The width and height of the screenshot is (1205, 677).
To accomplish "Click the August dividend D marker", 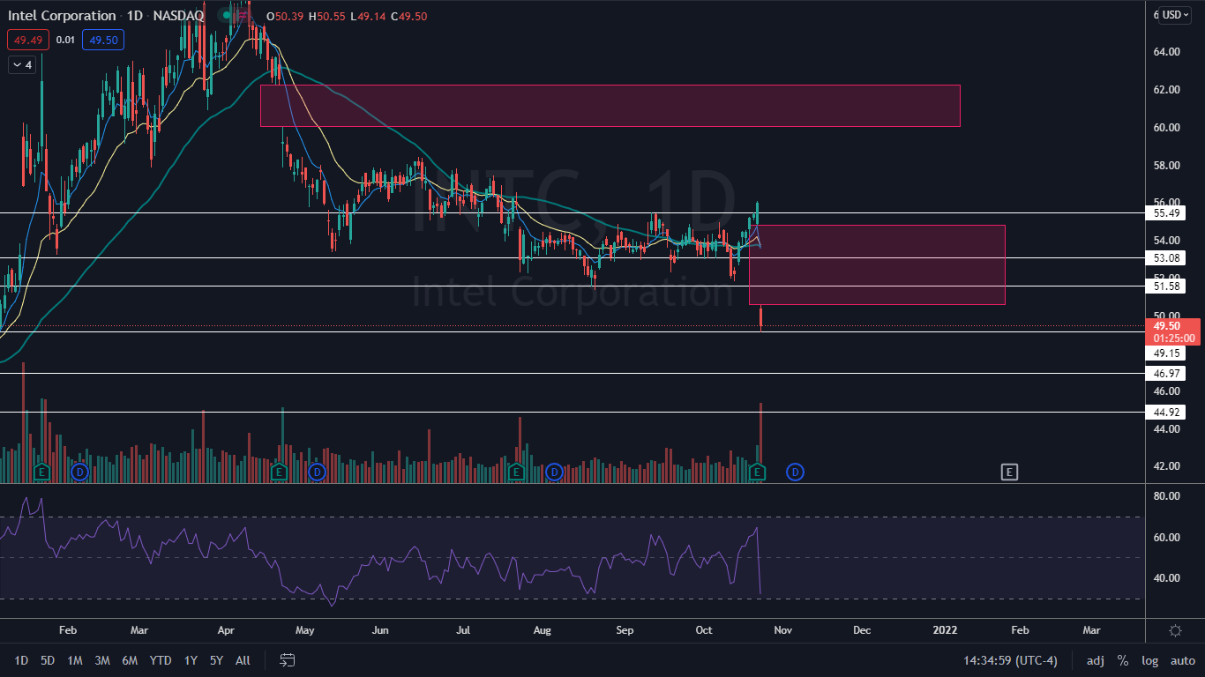I will [554, 472].
